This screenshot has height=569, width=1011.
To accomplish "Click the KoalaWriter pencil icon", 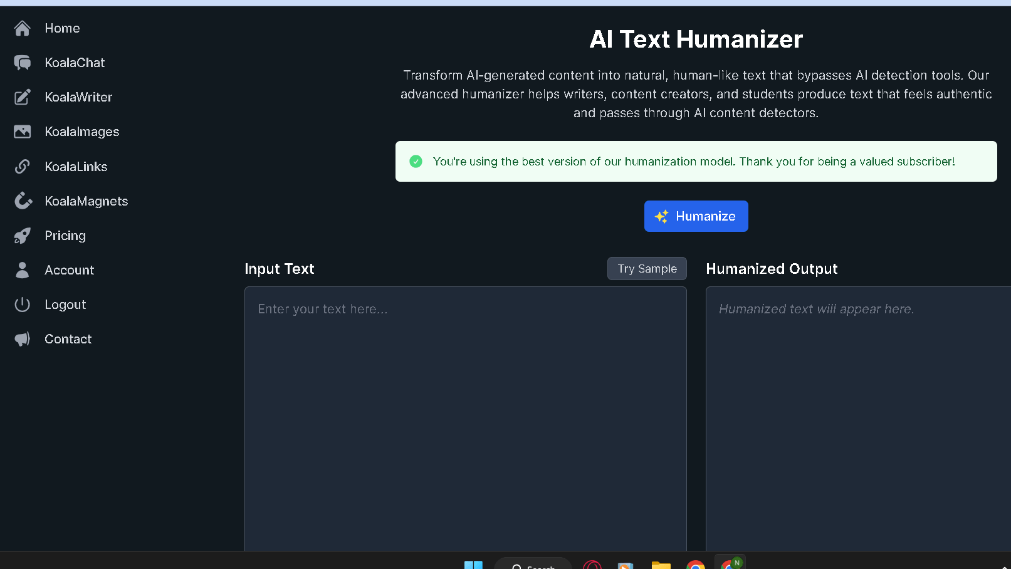I will [22, 97].
